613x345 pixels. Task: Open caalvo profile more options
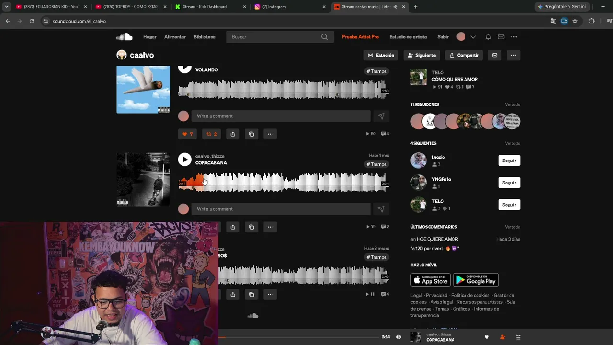[513, 55]
